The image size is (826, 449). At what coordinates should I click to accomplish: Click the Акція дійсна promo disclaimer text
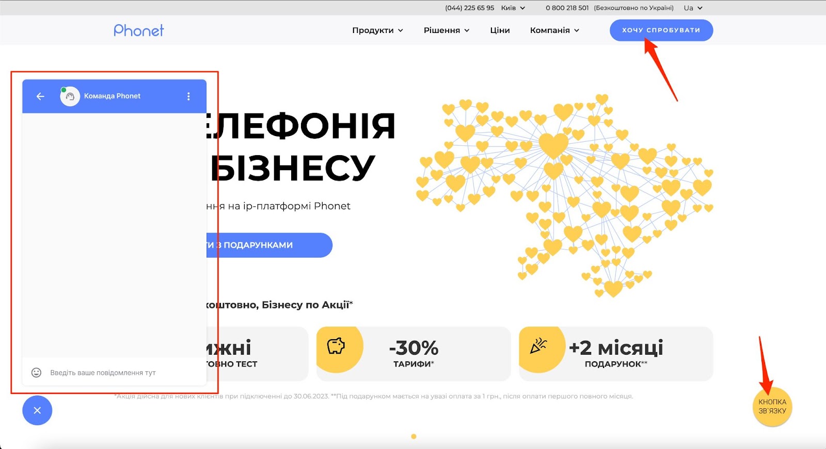tap(373, 396)
